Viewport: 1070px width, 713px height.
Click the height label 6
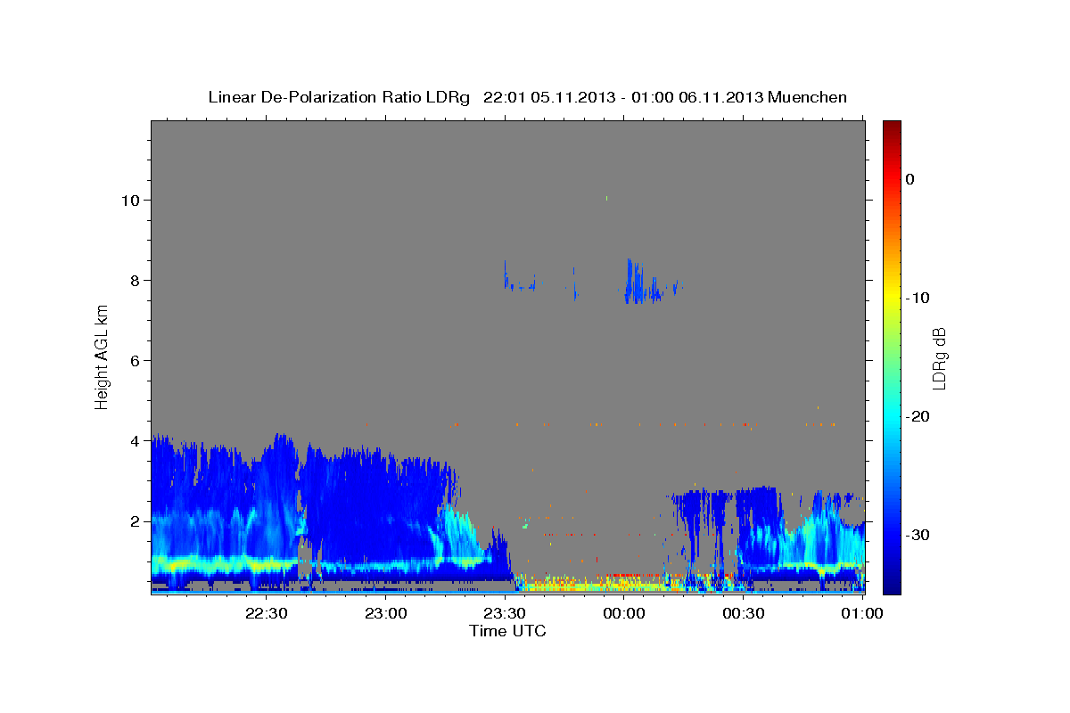[136, 360]
